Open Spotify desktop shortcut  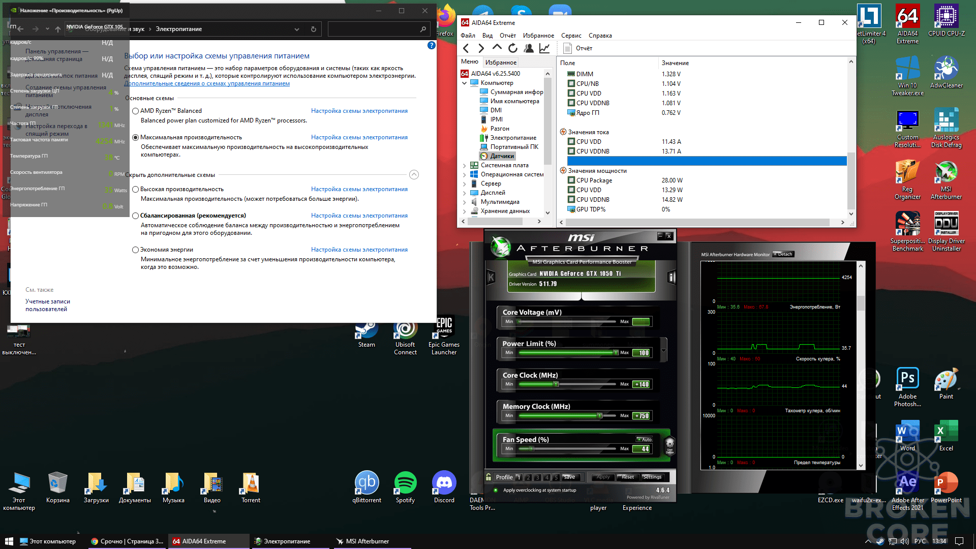point(405,487)
